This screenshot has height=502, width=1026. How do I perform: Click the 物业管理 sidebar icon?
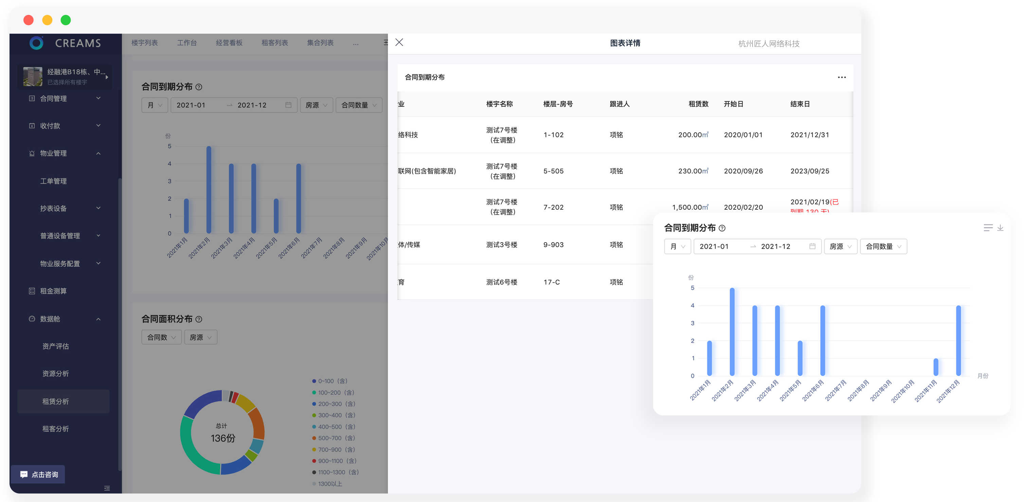32,153
